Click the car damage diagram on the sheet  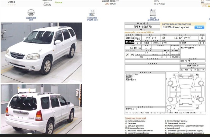click(x=186, y=92)
